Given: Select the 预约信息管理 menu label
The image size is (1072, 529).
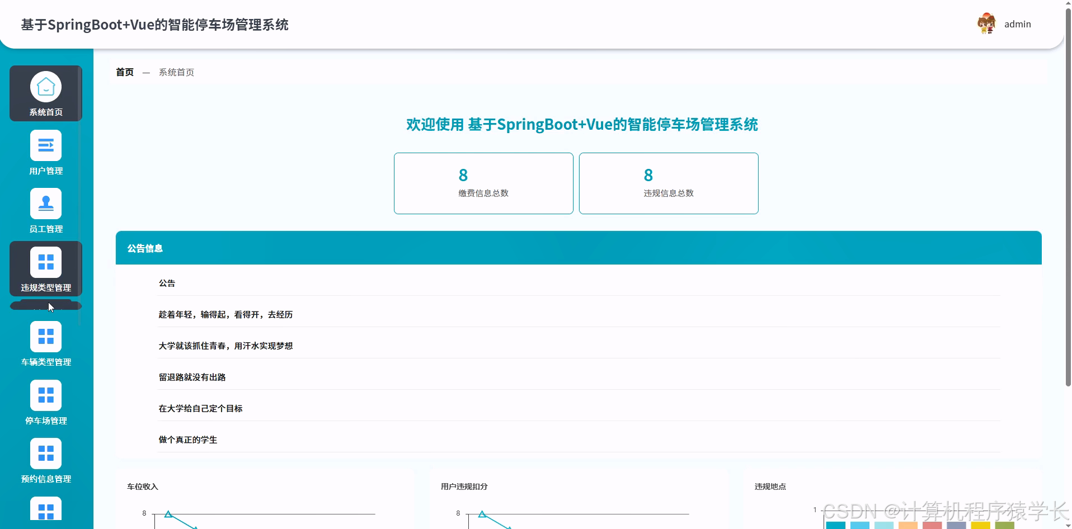Looking at the screenshot, I should point(46,479).
